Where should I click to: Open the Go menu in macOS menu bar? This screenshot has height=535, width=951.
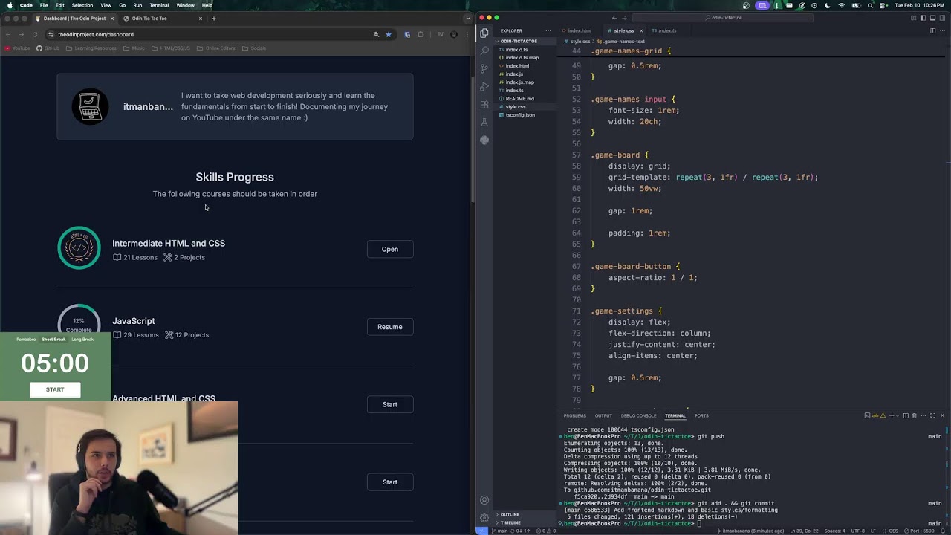[123, 5]
